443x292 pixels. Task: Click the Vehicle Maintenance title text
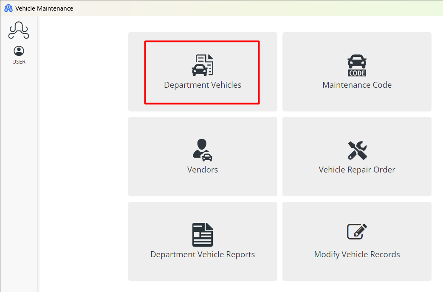[x=44, y=8]
